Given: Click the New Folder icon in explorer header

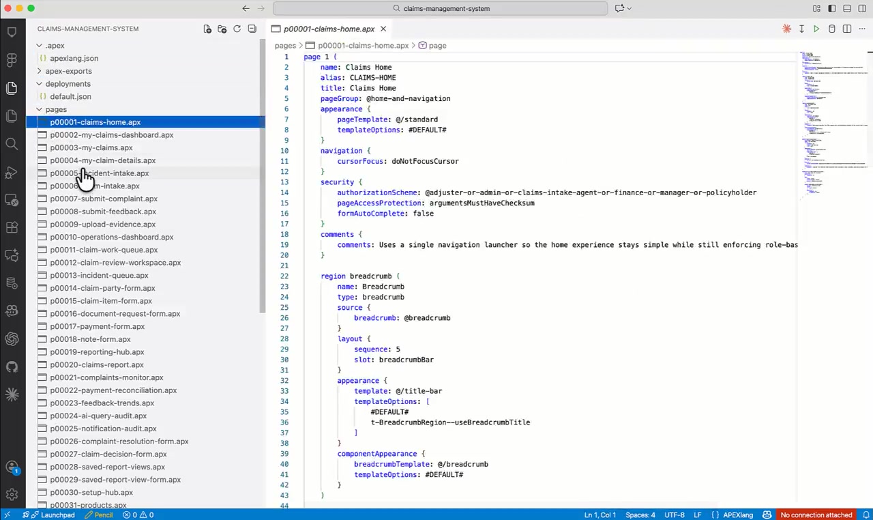Looking at the screenshot, I should click(222, 29).
